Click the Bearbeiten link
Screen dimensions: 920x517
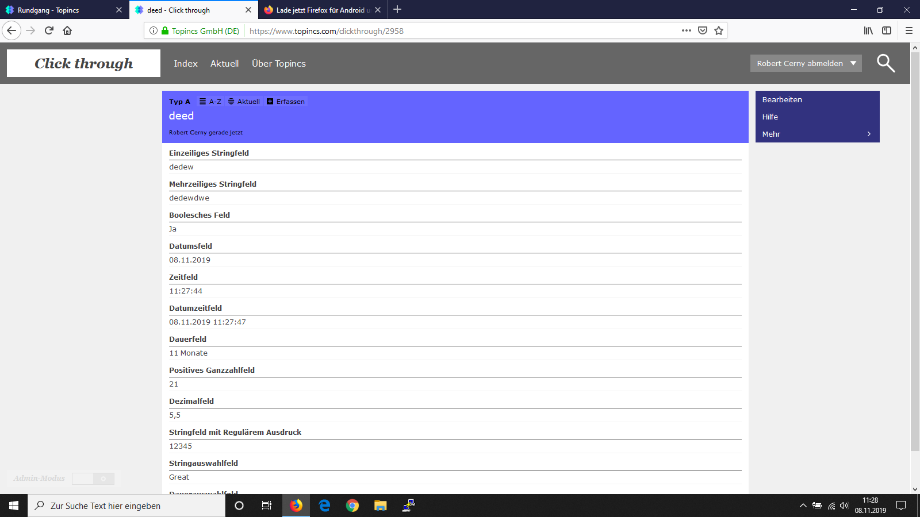782,99
